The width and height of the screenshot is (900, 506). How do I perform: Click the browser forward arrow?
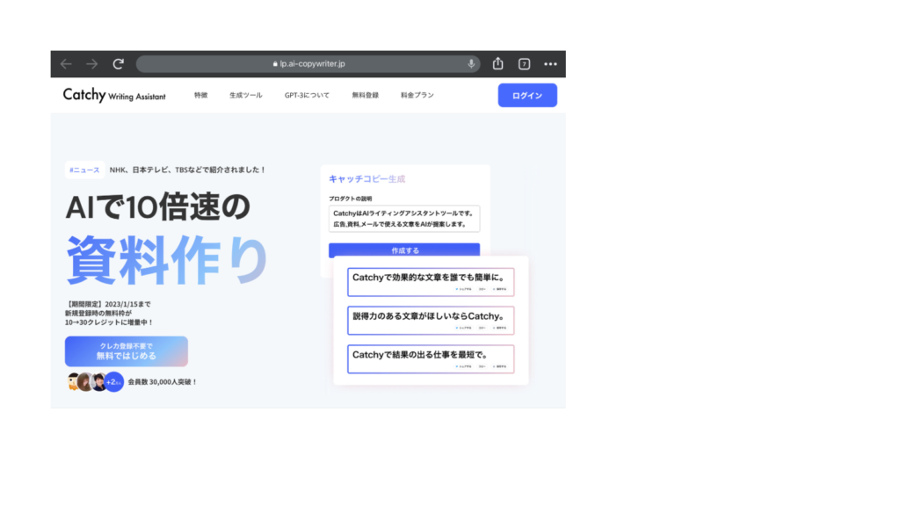(91, 63)
